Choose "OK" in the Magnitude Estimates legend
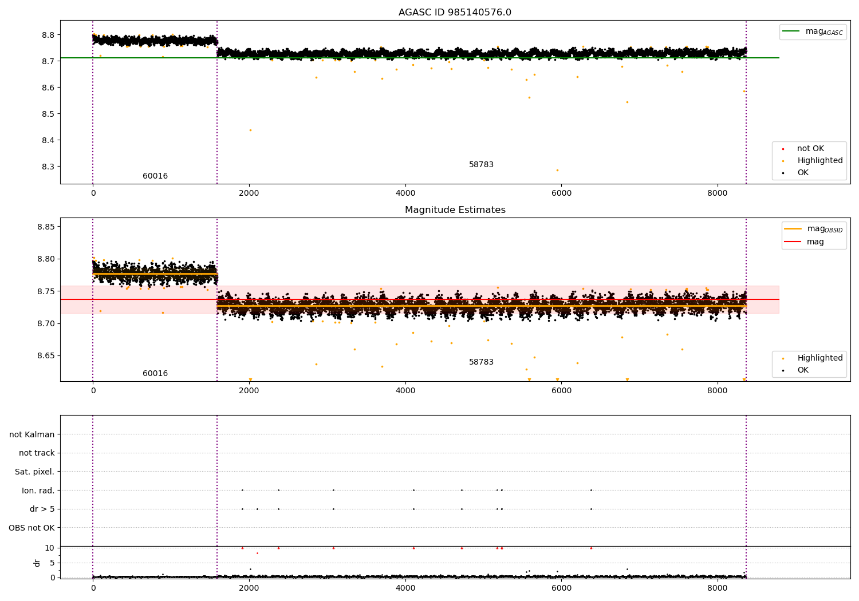The width and height of the screenshot is (859, 601). 803,370
